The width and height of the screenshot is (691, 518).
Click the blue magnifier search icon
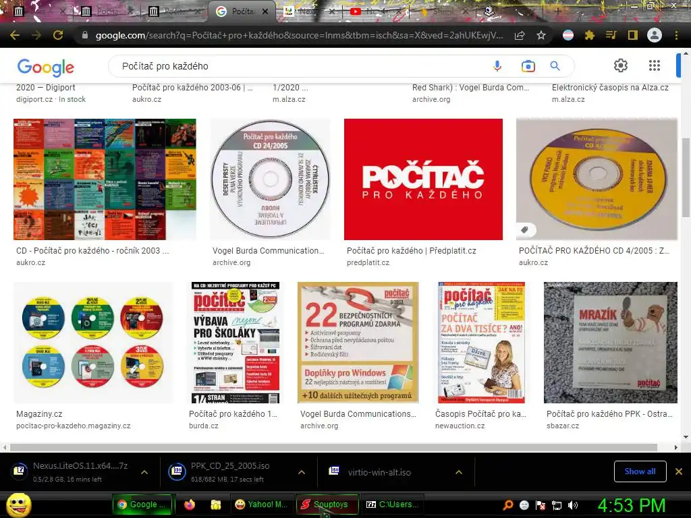click(x=555, y=66)
